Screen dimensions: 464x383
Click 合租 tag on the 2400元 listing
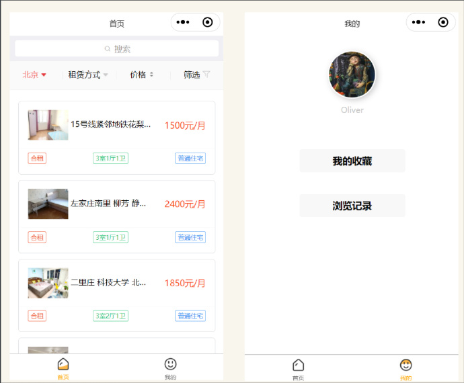[x=37, y=237]
